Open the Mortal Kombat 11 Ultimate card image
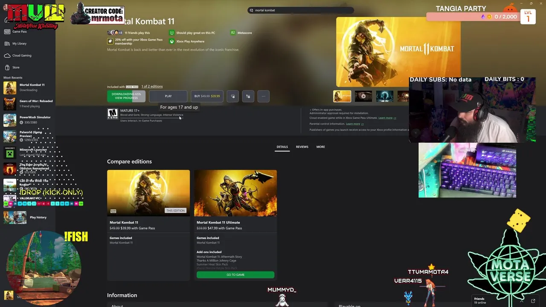 pos(235,193)
